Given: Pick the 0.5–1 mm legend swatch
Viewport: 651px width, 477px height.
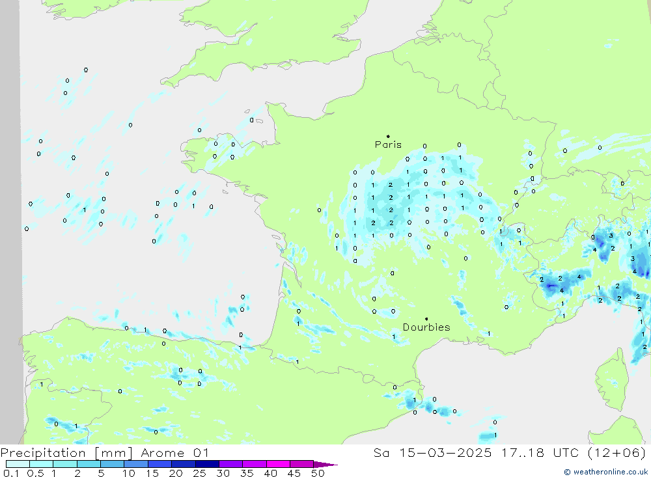Looking at the screenshot, I should tap(42, 464).
